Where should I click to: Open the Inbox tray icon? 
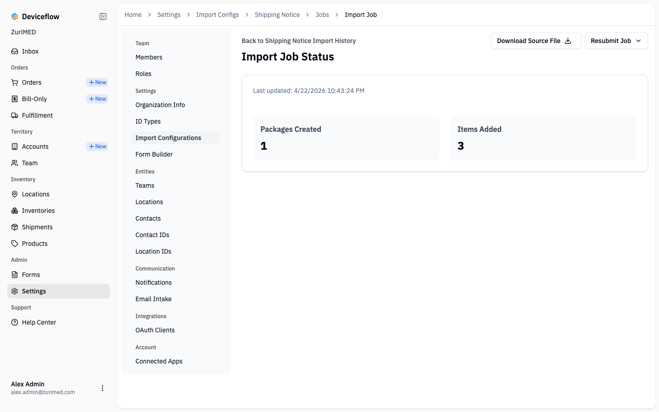(15, 51)
